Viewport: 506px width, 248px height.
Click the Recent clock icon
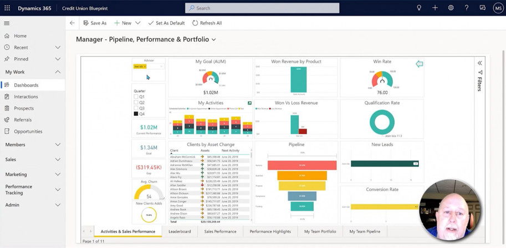[x=7, y=48]
